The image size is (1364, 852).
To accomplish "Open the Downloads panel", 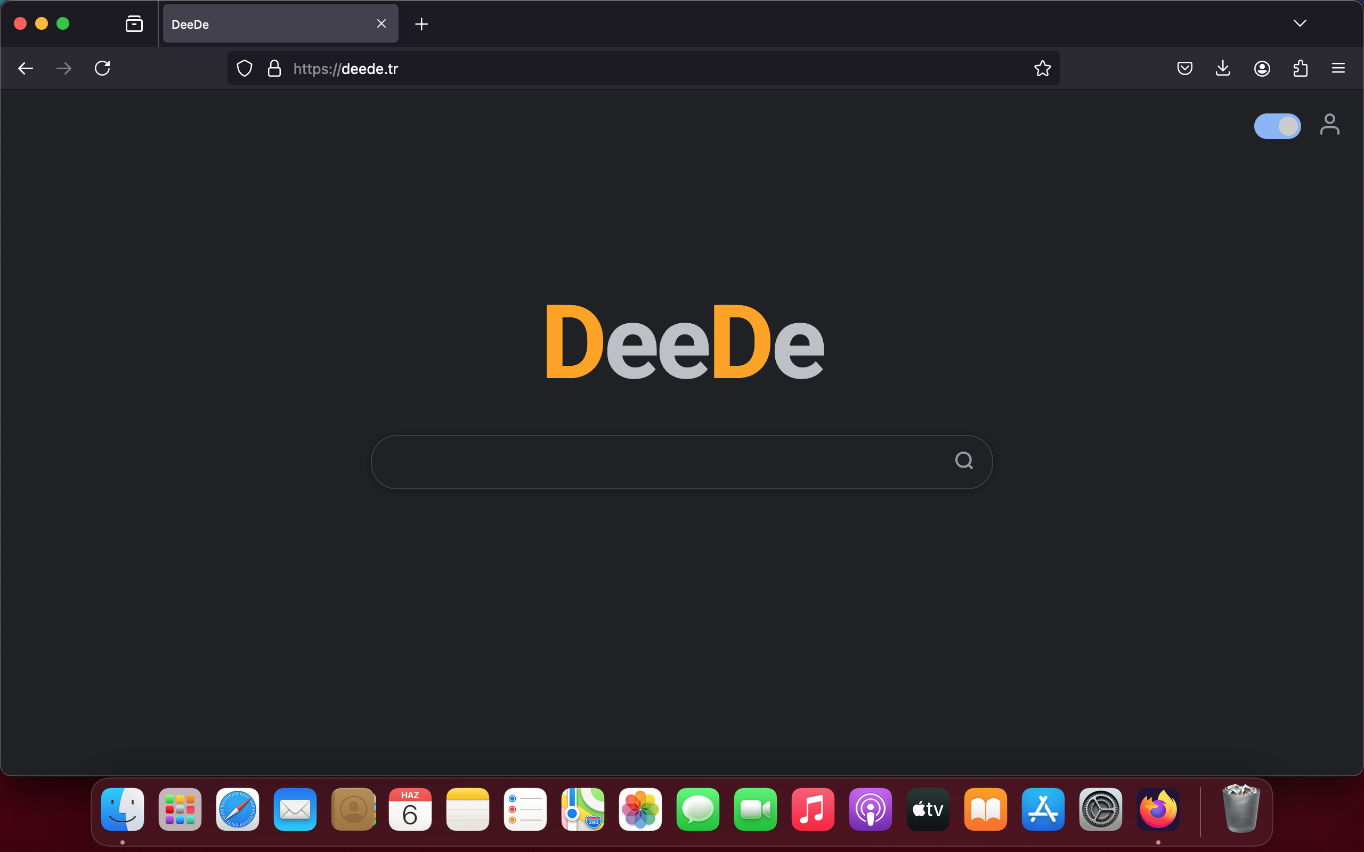I will tap(1222, 69).
